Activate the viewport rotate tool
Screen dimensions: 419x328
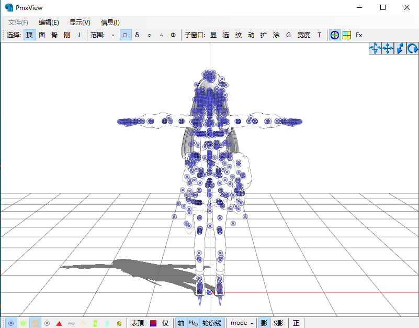pyautogui.click(x=412, y=48)
